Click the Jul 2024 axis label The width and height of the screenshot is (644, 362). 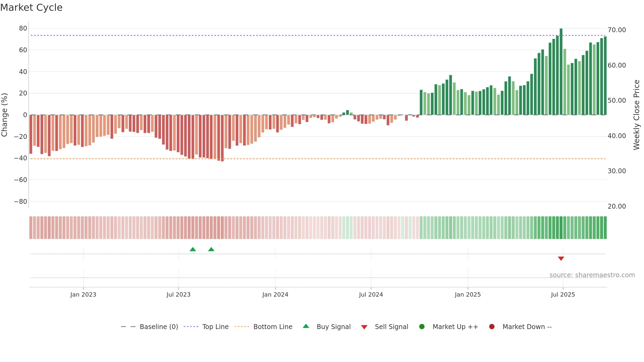pyautogui.click(x=371, y=294)
